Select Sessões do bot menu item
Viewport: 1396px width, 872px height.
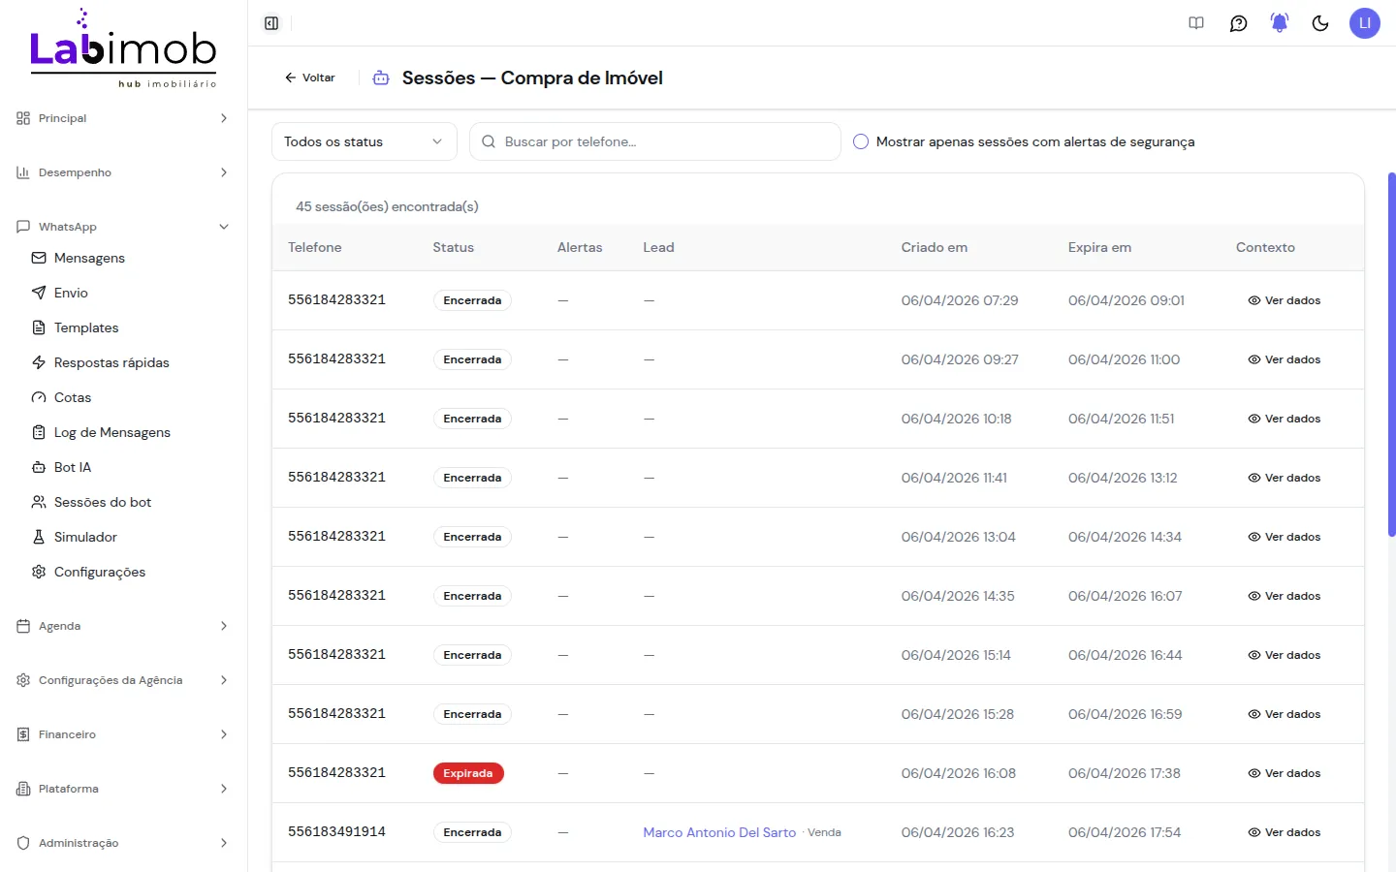point(103,502)
